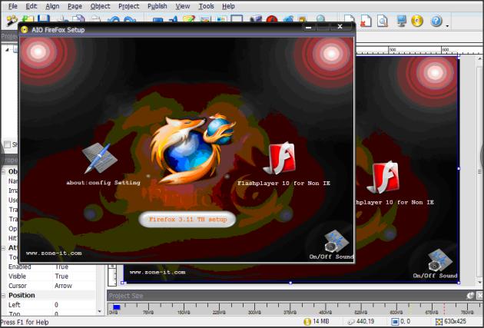Click the magnifier search icon in toolbar
The width and height of the screenshot is (484, 328).
320,19
